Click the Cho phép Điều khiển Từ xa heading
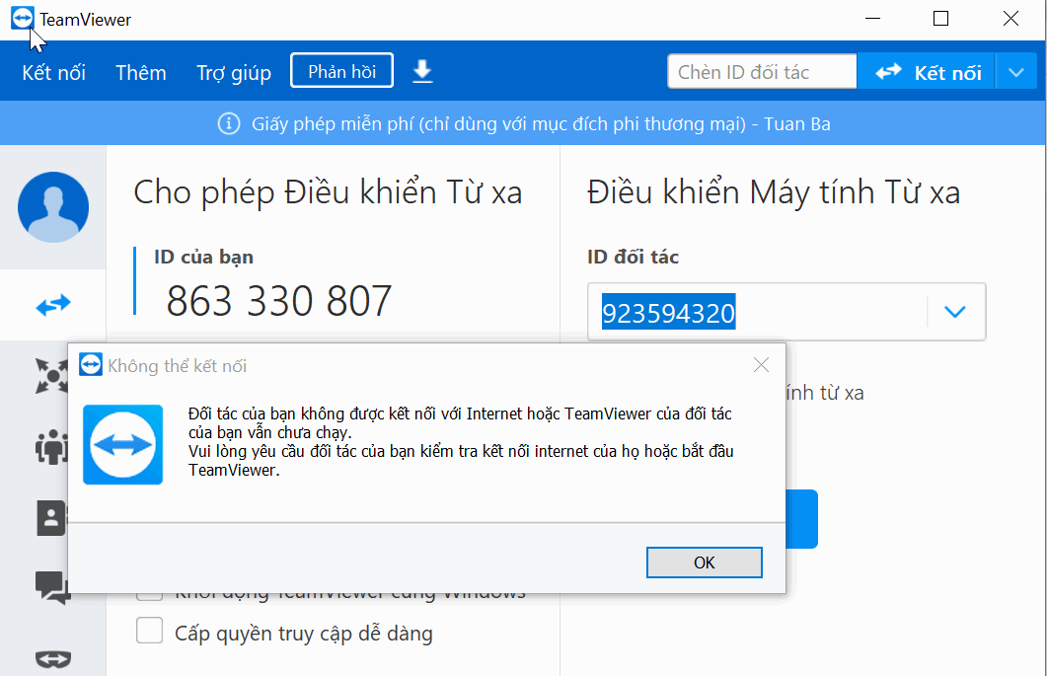The image size is (1047, 676). [328, 192]
